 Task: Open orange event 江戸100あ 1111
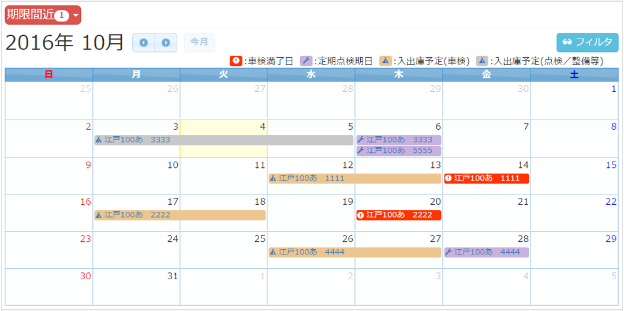tap(354, 178)
